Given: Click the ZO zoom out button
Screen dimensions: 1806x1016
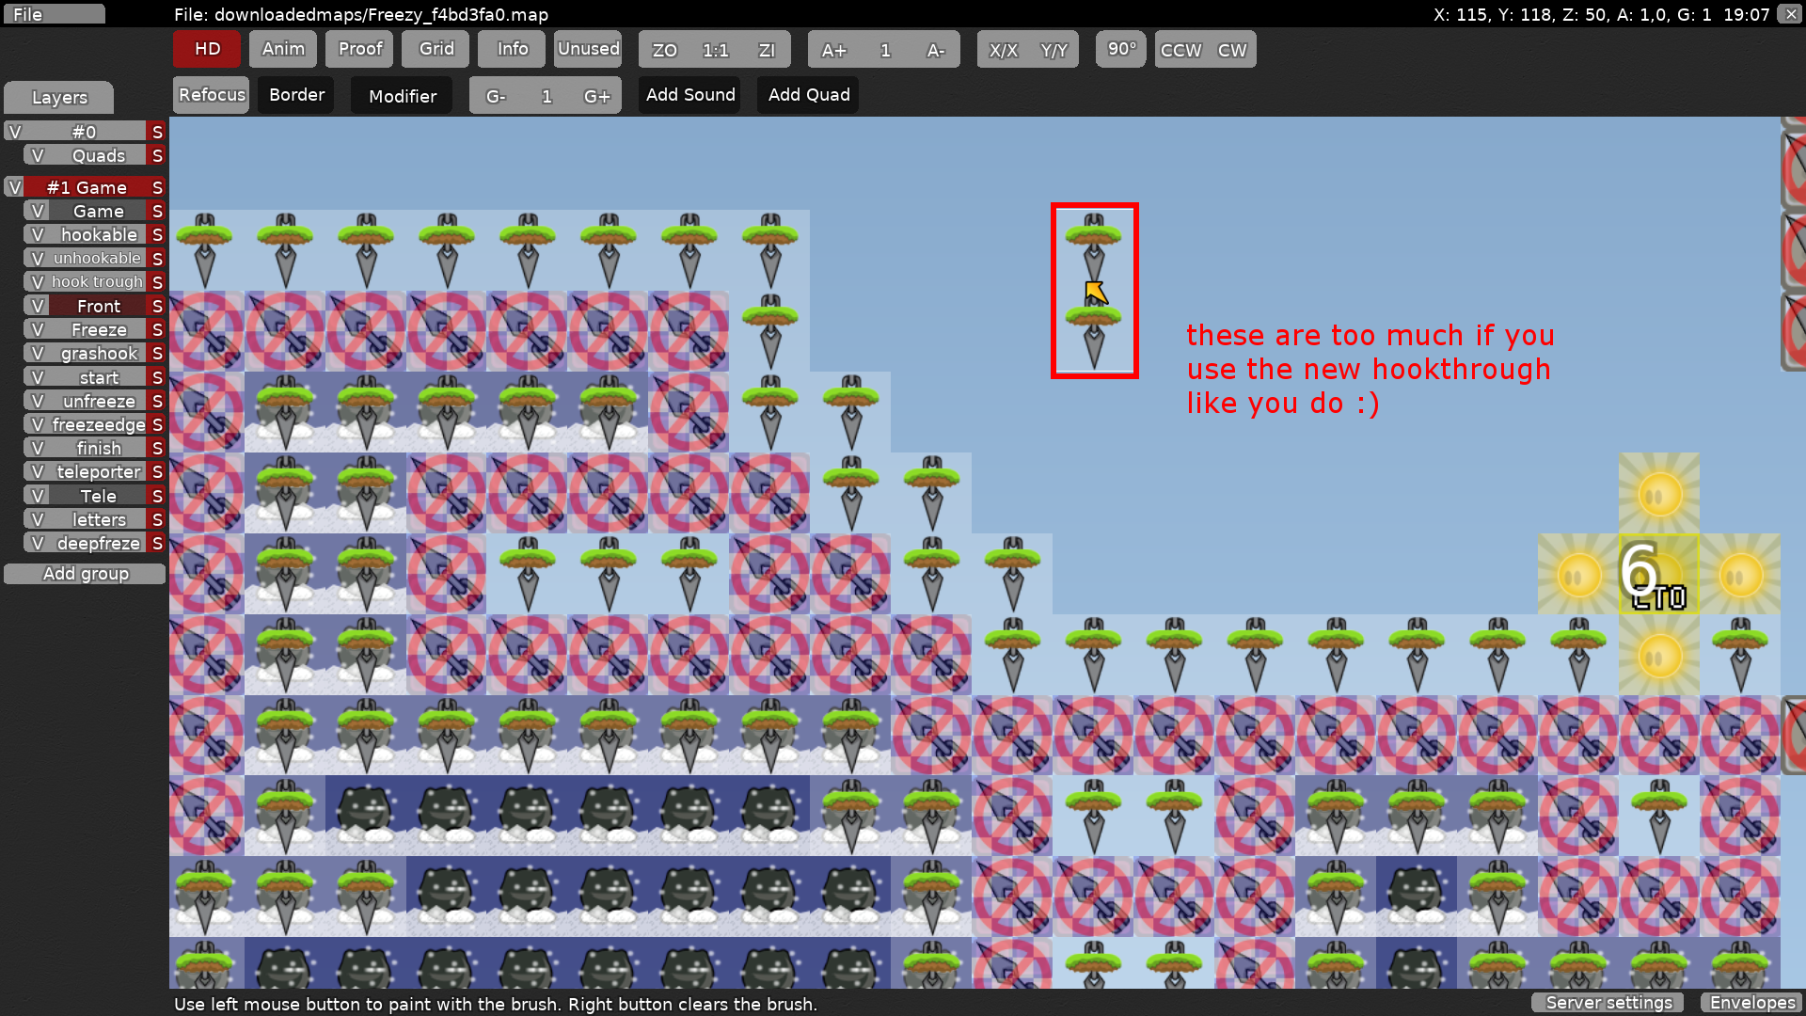Looking at the screenshot, I should point(664,50).
